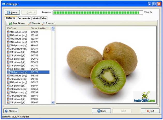
Task: Close the DiskDigger window
Action: pyautogui.click(x=159, y=4)
